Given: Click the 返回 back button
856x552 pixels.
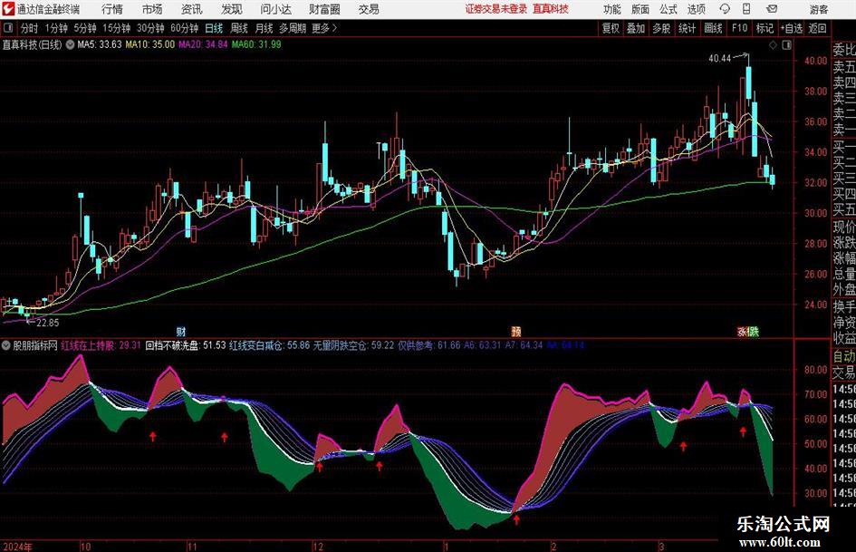Looking at the screenshot, I should point(817,28).
